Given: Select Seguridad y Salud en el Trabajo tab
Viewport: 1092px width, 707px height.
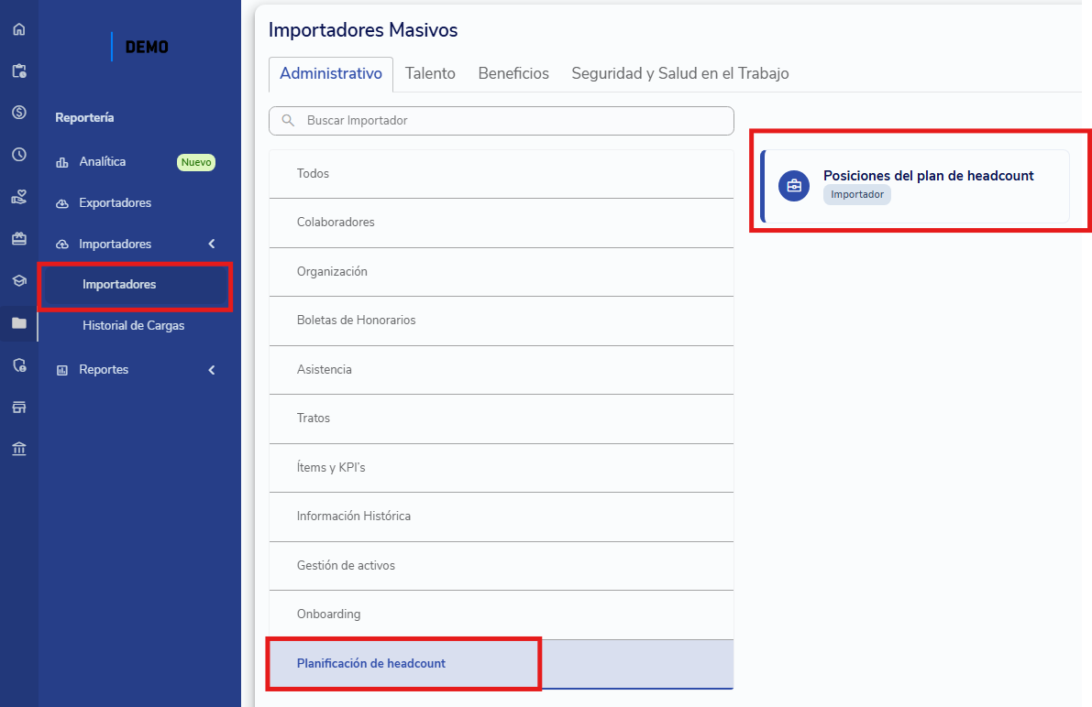Looking at the screenshot, I should (679, 74).
